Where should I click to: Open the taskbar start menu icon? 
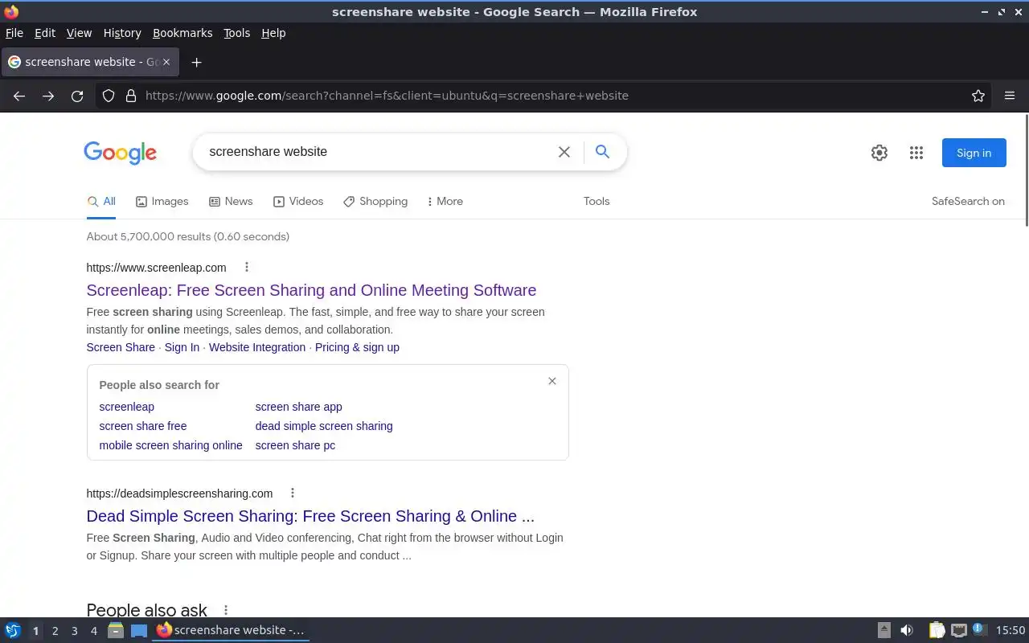point(13,630)
